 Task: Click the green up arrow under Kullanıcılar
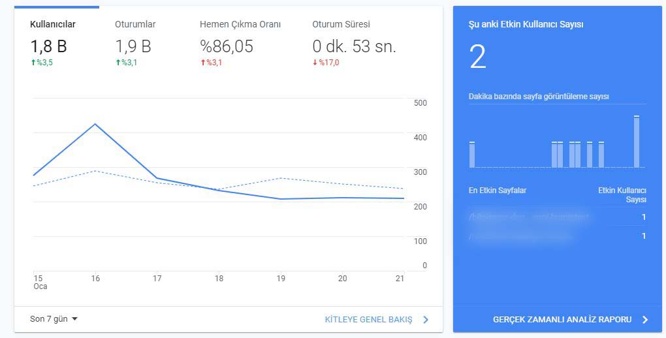[x=33, y=63]
